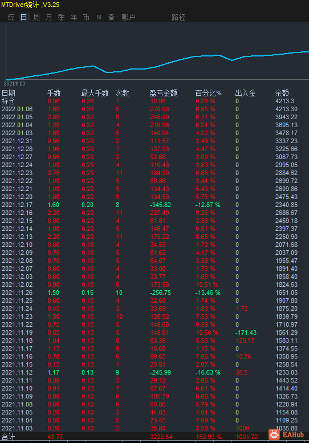Switch to the 季 quarterly tab
The width and height of the screenshot is (309, 443).
[x=62, y=17]
